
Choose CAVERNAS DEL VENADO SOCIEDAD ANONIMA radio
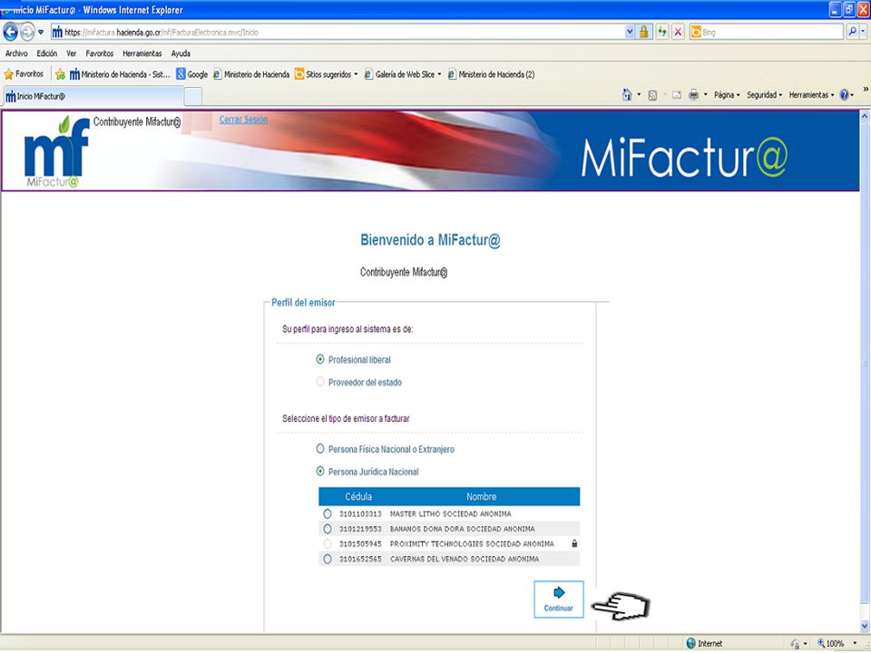(x=328, y=559)
